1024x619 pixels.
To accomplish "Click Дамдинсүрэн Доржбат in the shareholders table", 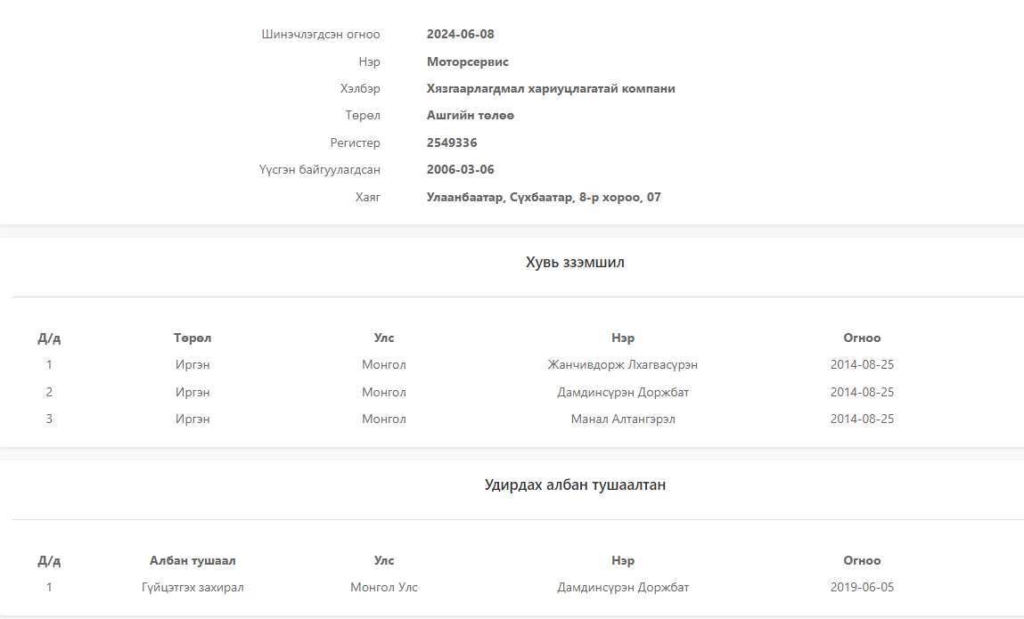I will point(622,392).
